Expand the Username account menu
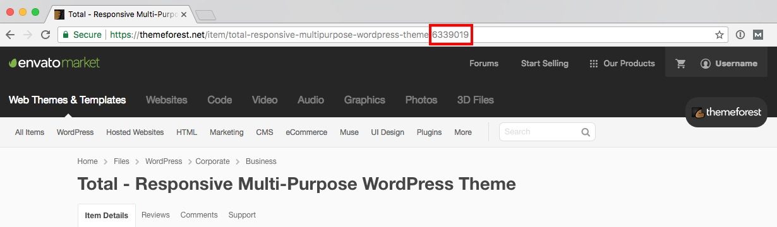 click(x=728, y=63)
